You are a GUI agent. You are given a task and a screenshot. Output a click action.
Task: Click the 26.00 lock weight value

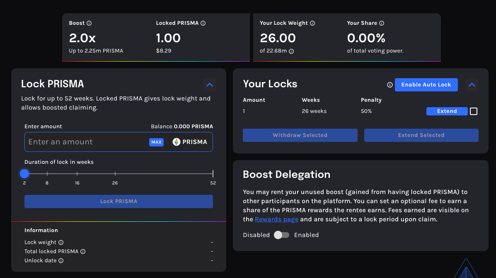coord(278,38)
